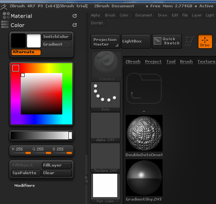Open the Standard brush selector
Image resolution: width=216 pixels, height=204 pixels.
[106, 66]
